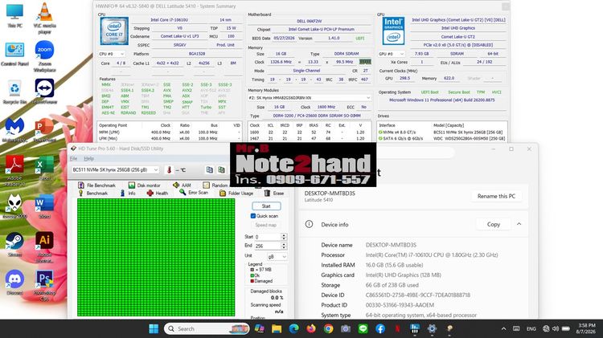Open the Recycle Bin desktop icon

pos(14,92)
